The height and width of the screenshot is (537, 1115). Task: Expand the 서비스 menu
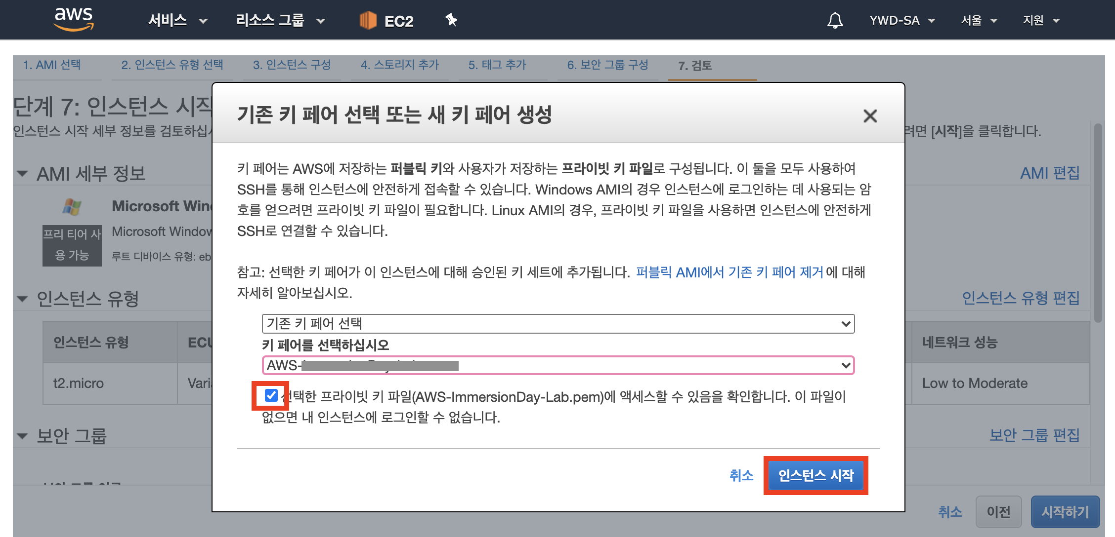pos(177,20)
